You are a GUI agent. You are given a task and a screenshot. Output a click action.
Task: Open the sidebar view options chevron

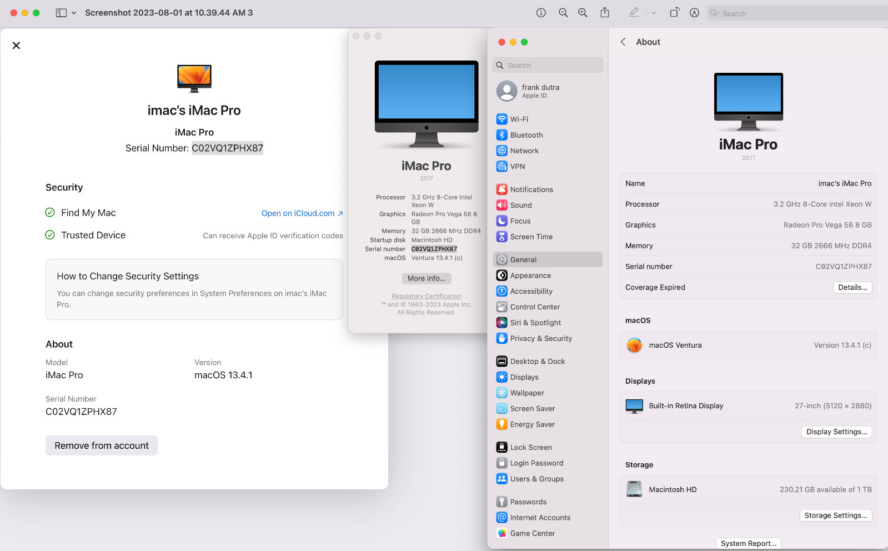[x=74, y=13]
